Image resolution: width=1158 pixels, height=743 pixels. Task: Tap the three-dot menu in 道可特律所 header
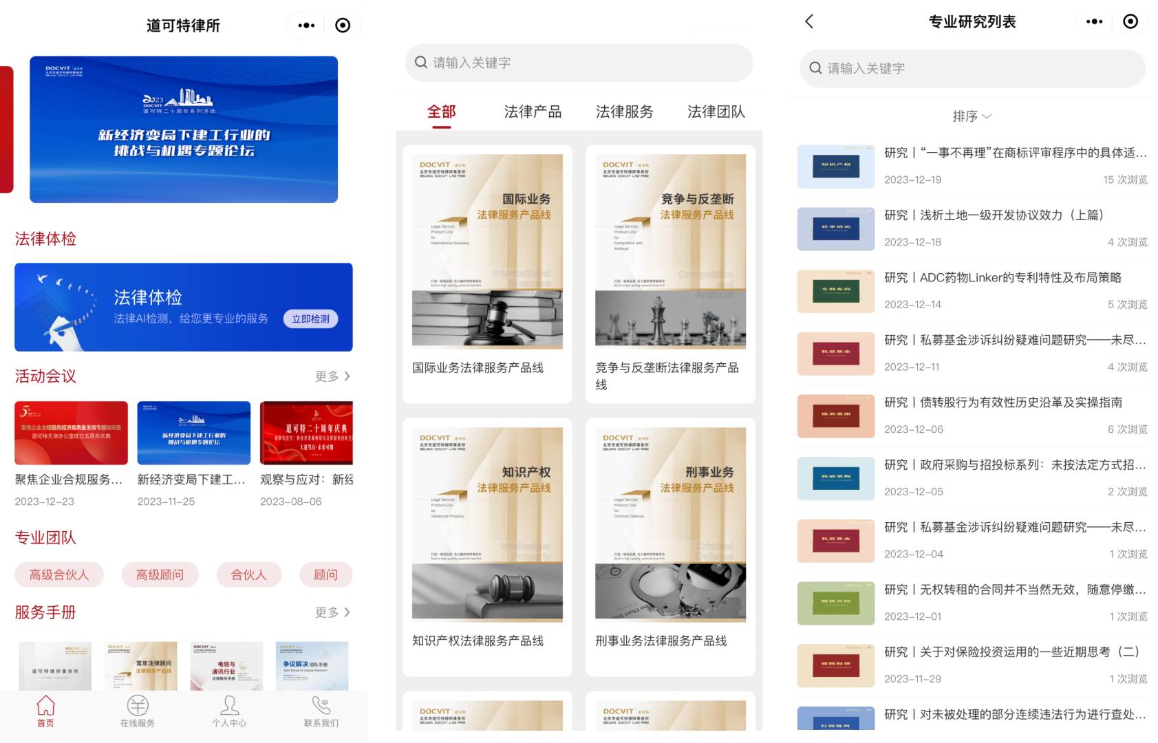pyautogui.click(x=306, y=25)
